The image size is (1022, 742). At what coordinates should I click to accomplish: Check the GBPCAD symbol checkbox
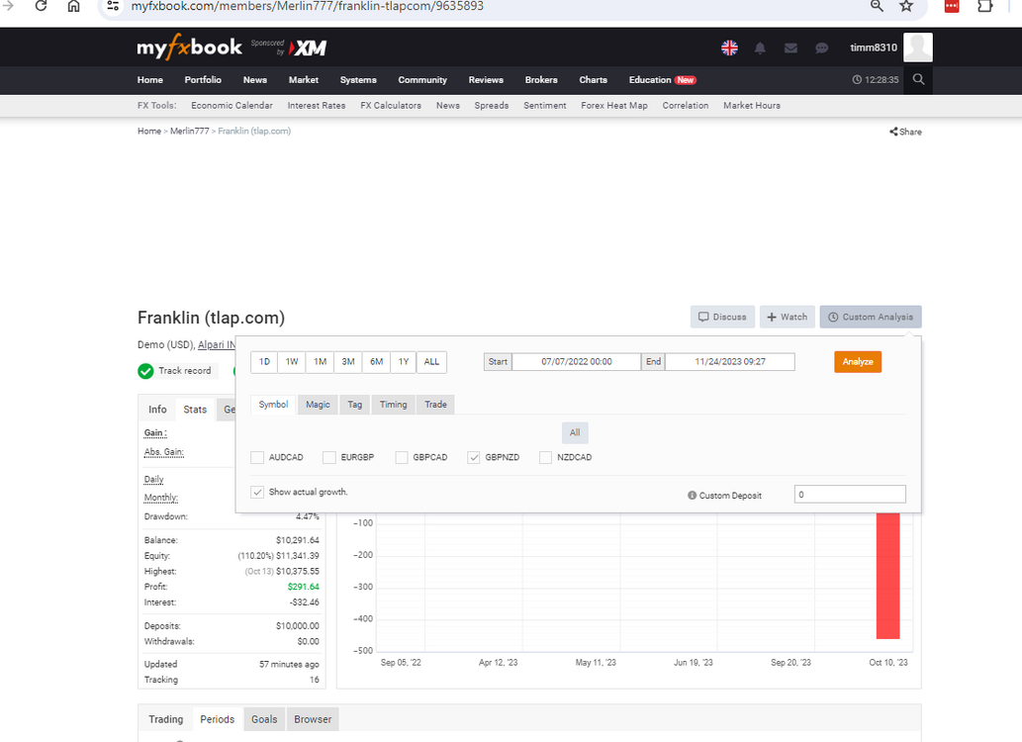click(x=402, y=458)
